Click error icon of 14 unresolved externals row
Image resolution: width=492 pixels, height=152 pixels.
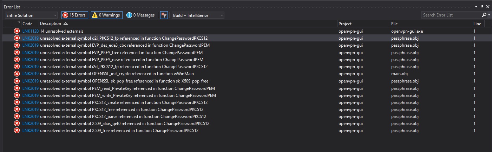[x=17, y=31]
